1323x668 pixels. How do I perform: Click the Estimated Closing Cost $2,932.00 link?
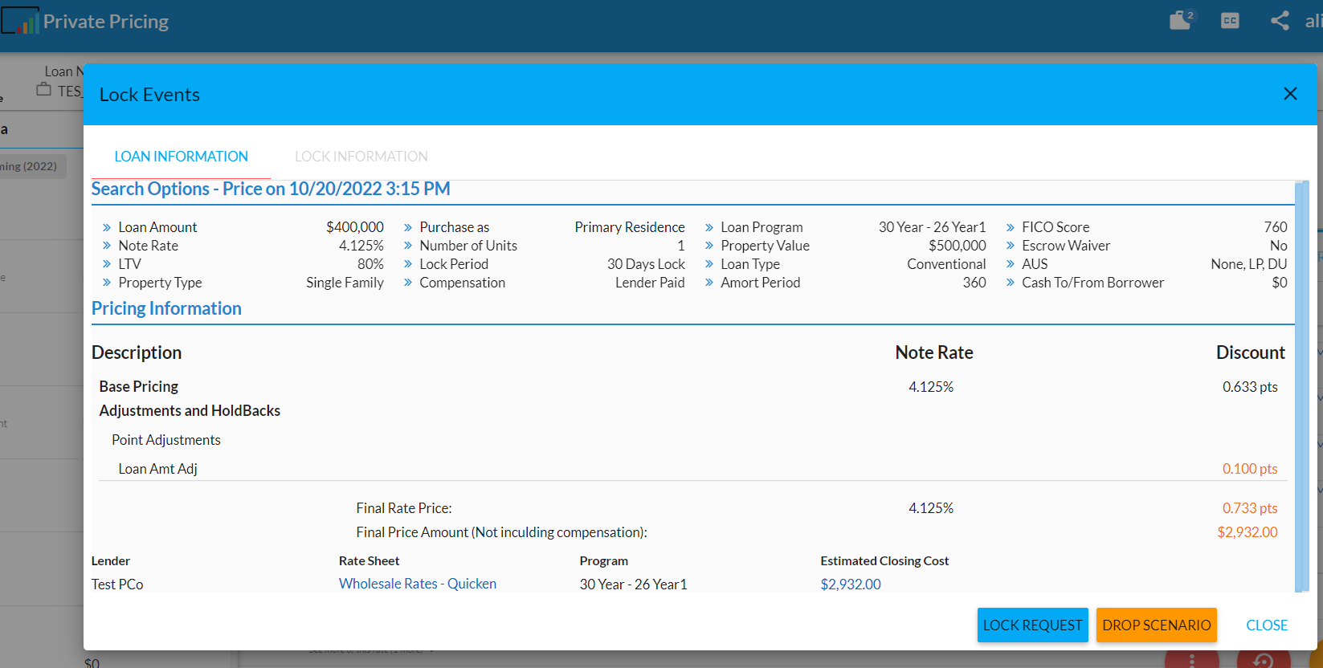click(850, 584)
